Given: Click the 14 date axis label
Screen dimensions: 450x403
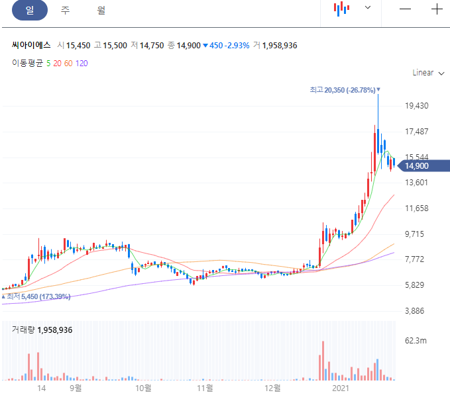Looking at the screenshot, I should [41, 388].
